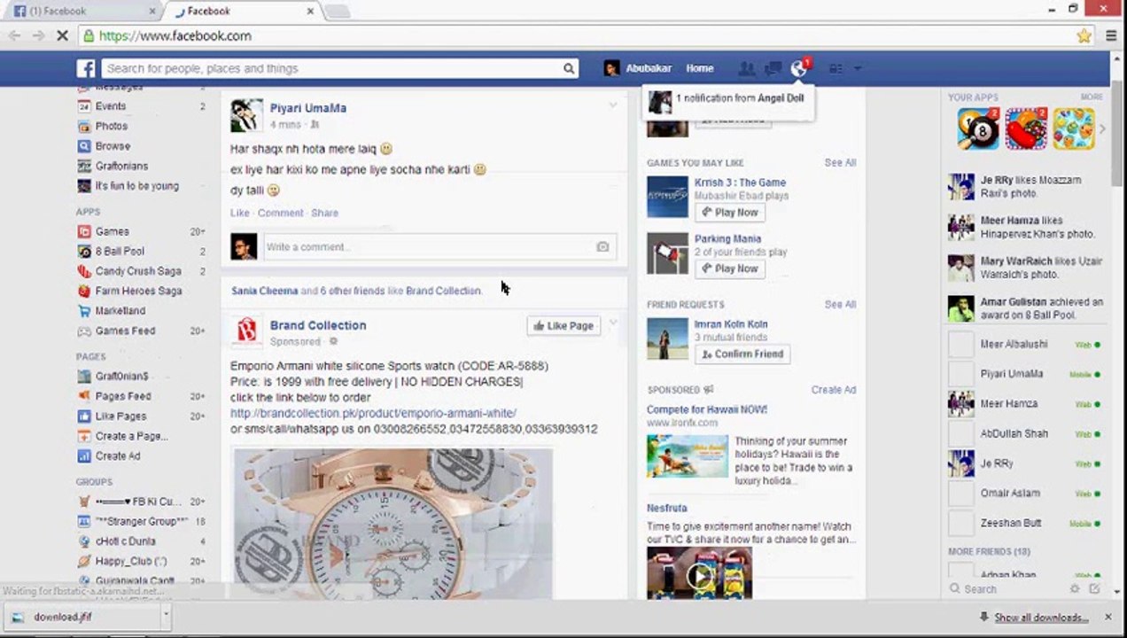Confirm Imran Koln Koln friend request

pyautogui.click(x=742, y=354)
